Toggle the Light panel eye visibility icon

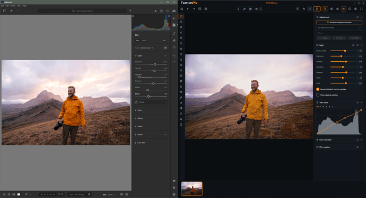pos(165,56)
